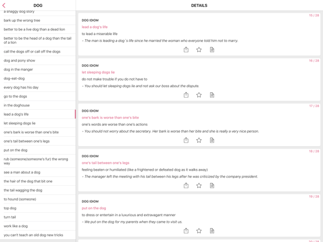Image resolution: width=323 pixels, height=242 pixels.
Task: Click the '19 / 28' card counter
Action: coord(314,196)
